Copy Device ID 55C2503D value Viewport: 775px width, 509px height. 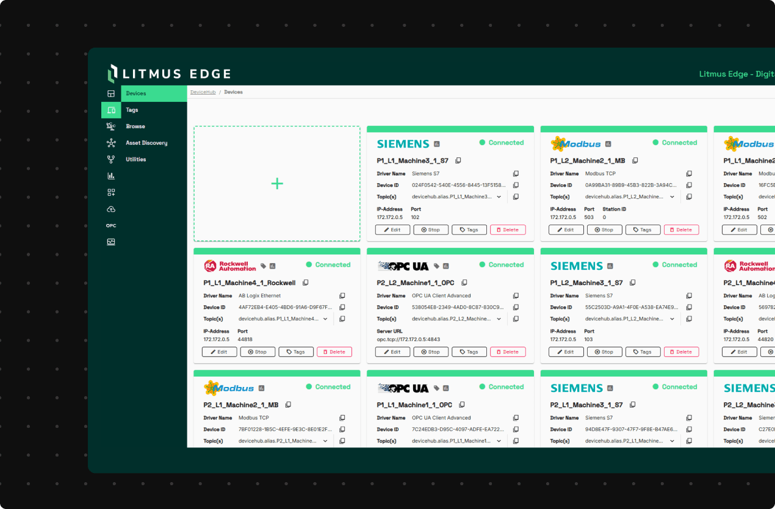689,308
